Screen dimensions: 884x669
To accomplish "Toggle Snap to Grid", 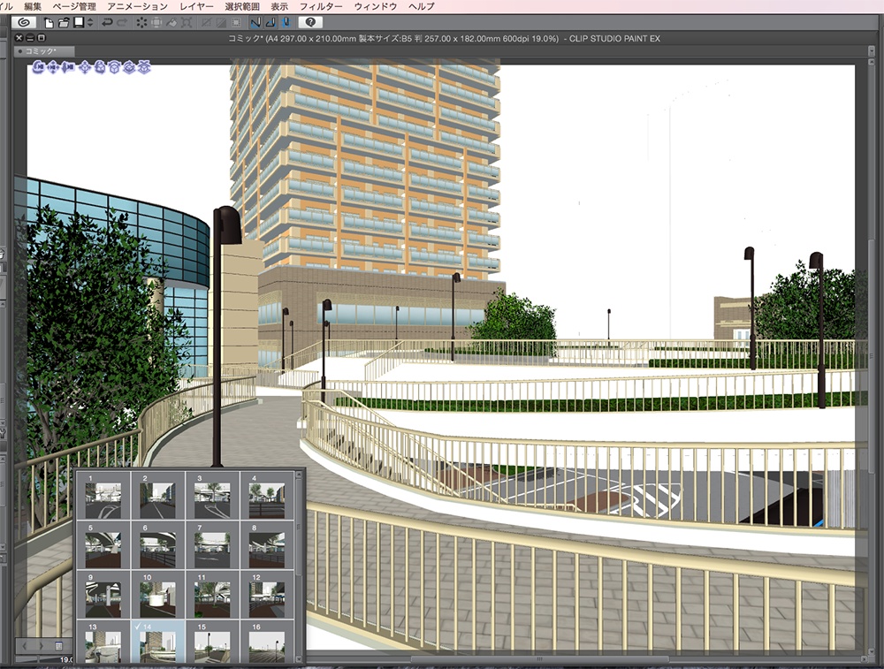I will tap(286, 23).
